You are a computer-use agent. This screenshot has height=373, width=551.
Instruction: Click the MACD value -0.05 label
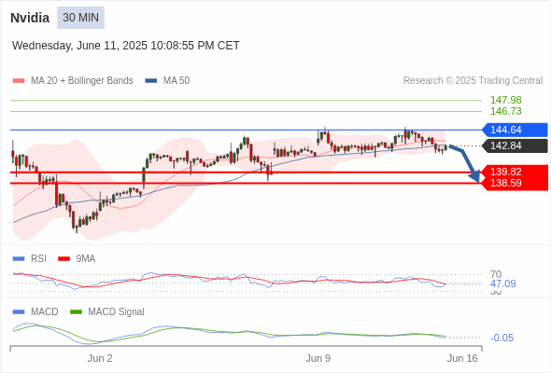(502, 338)
